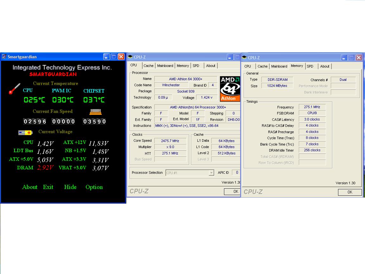Click the Revision field DH8-D0
The image size is (365, 274).
(x=233, y=120)
